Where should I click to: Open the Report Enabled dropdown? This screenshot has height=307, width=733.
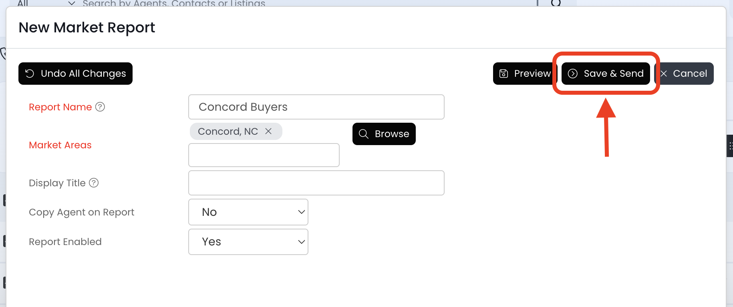(x=248, y=242)
